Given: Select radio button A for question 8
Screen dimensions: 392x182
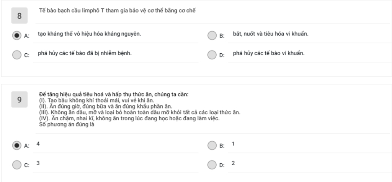Looking at the screenshot, I should click(16, 35).
